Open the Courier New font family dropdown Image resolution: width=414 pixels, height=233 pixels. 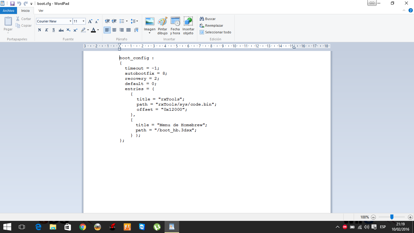[70, 21]
